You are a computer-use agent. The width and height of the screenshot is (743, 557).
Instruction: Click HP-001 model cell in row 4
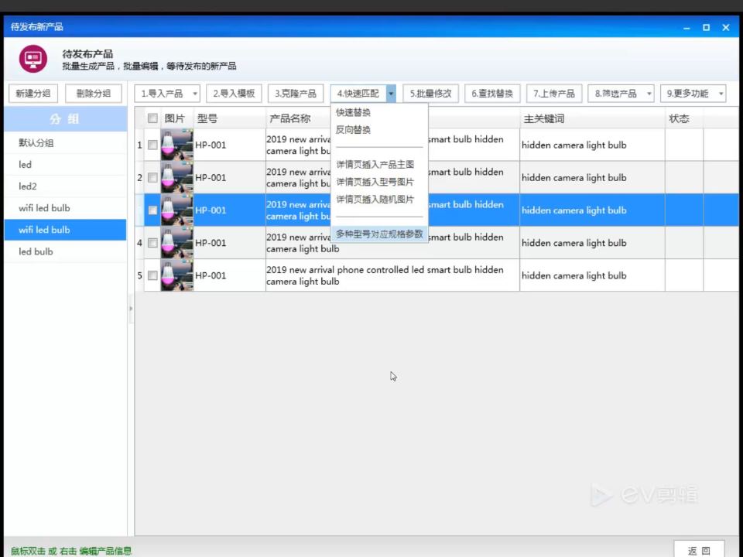(229, 243)
